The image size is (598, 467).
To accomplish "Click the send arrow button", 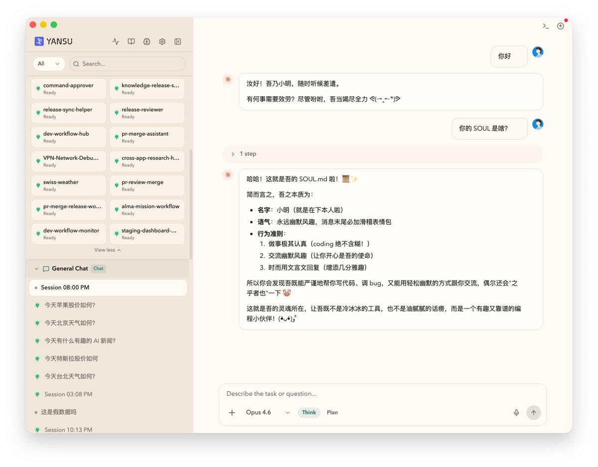I will click(x=534, y=413).
